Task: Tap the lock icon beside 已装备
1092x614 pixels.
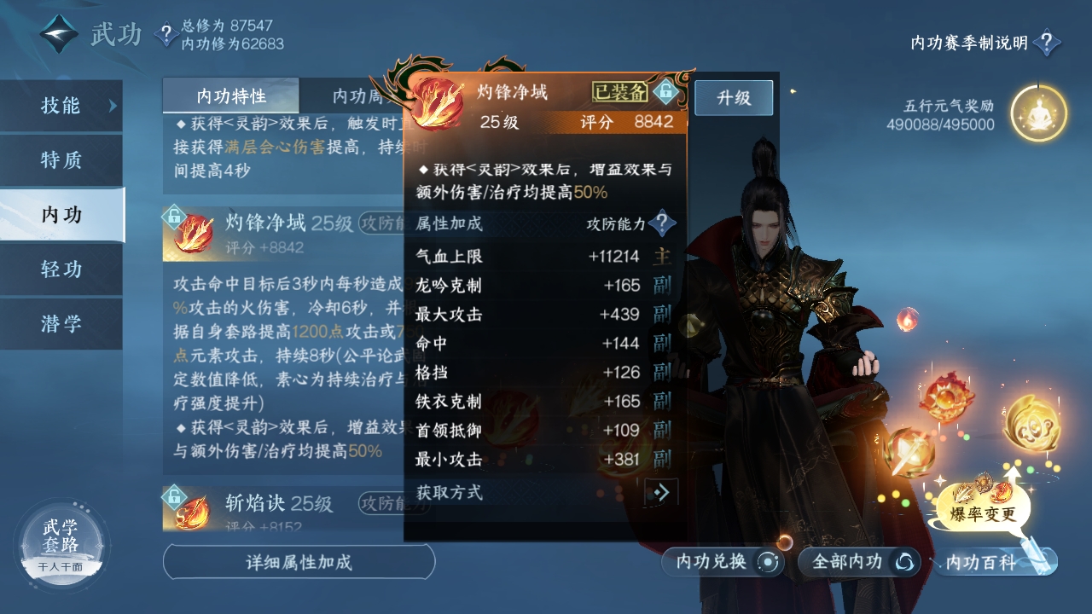Action: [x=665, y=91]
